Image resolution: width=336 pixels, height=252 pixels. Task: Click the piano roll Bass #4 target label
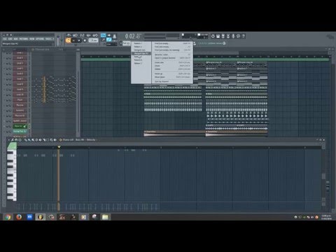tap(80, 140)
